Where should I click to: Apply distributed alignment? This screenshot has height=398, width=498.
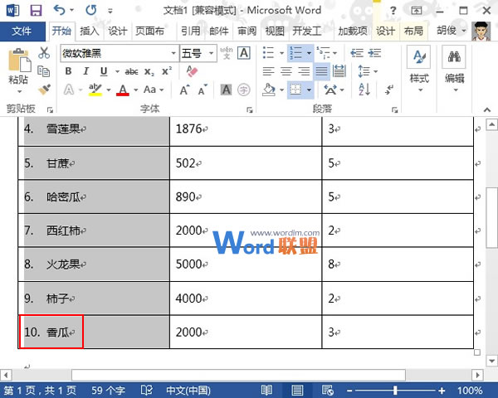point(339,71)
